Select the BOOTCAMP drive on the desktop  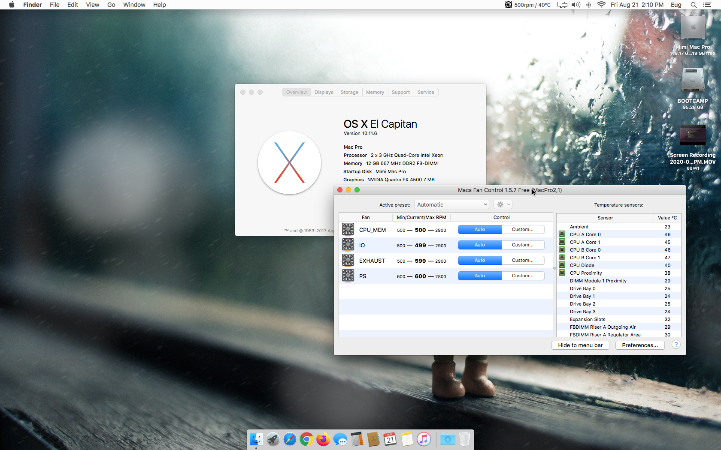[693, 89]
